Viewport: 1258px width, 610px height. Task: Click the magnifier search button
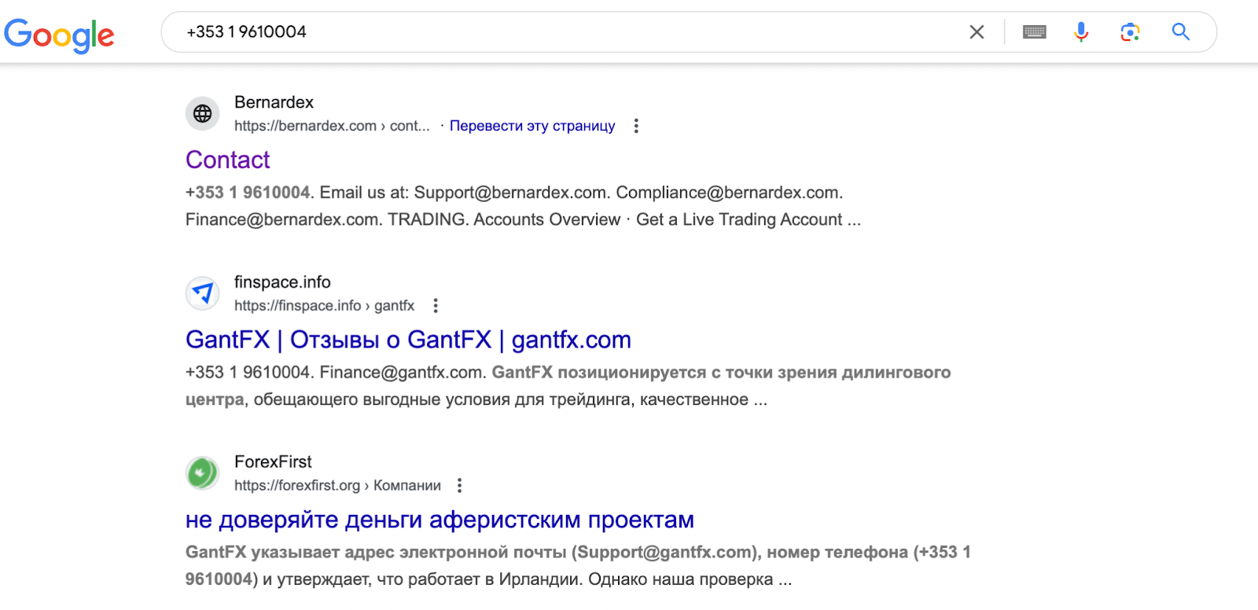[1180, 32]
